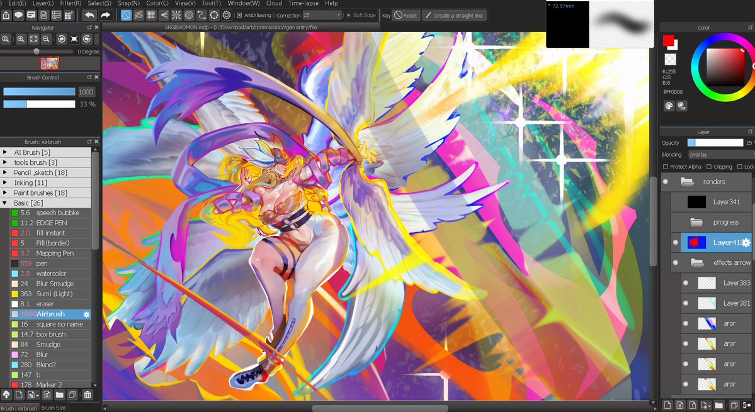Click the Reset button
Image resolution: width=755 pixels, height=412 pixels.
406,15
